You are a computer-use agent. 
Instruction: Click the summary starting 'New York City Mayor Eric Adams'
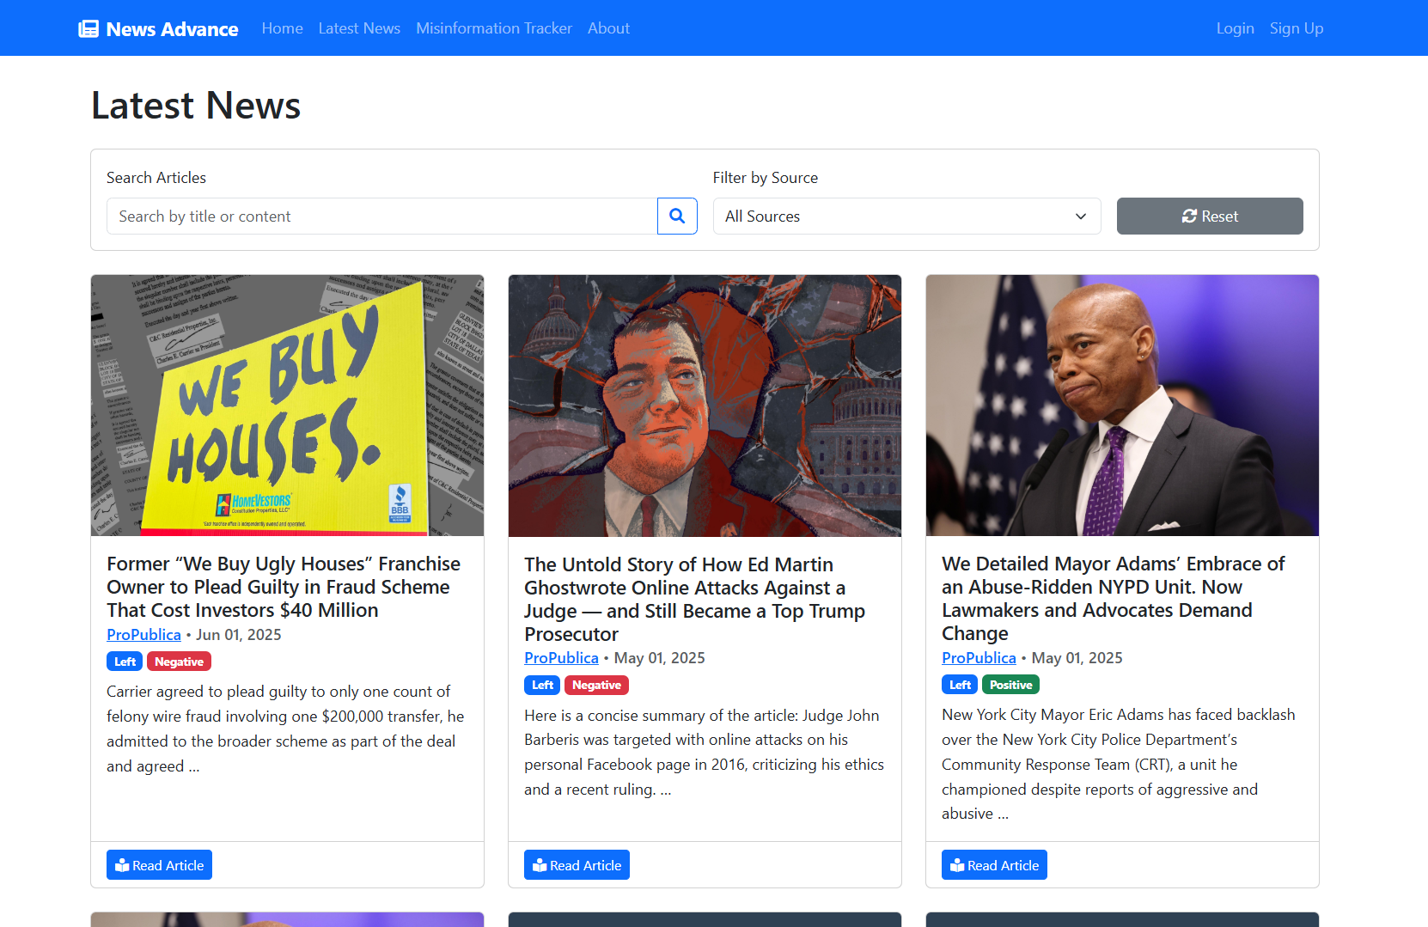pyautogui.click(x=1119, y=764)
